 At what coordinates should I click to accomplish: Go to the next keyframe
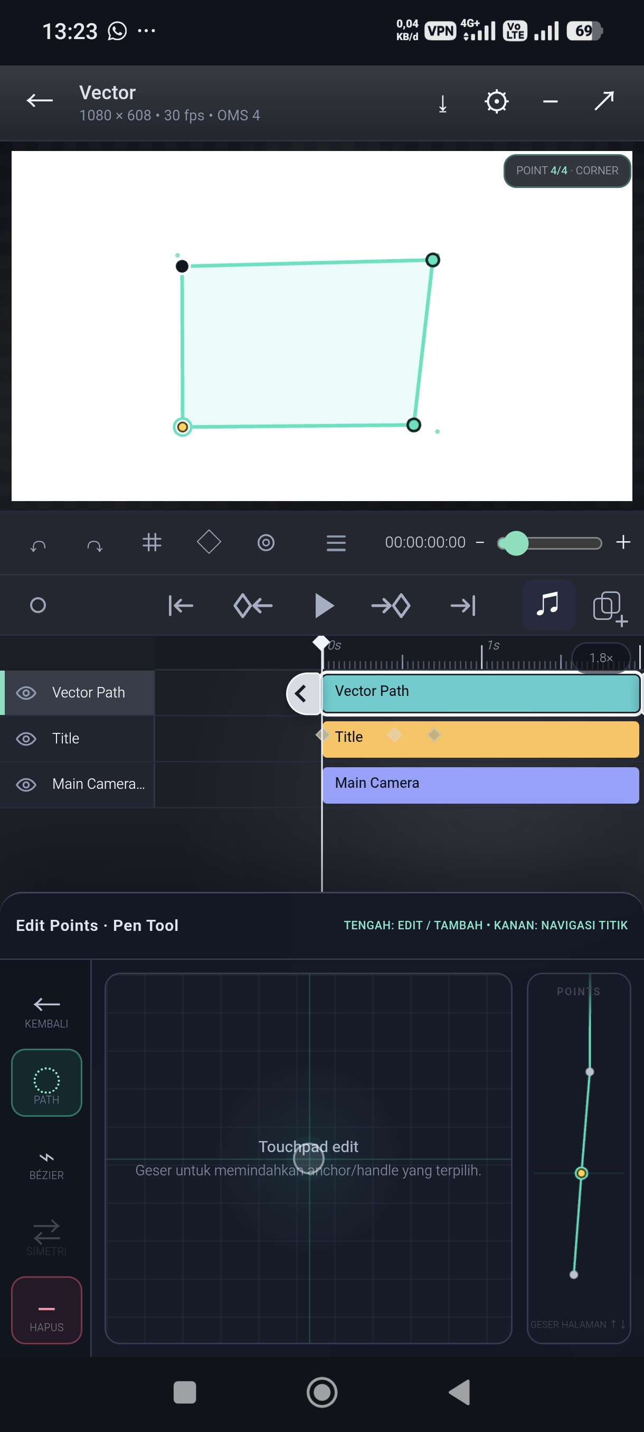click(391, 605)
